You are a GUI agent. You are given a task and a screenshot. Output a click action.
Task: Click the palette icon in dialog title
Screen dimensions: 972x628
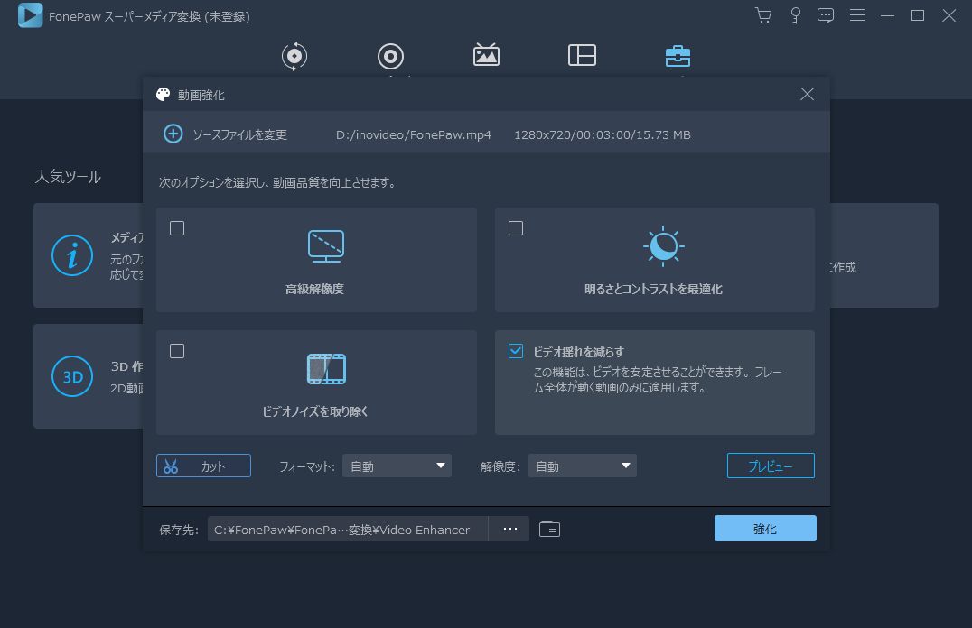(163, 94)
